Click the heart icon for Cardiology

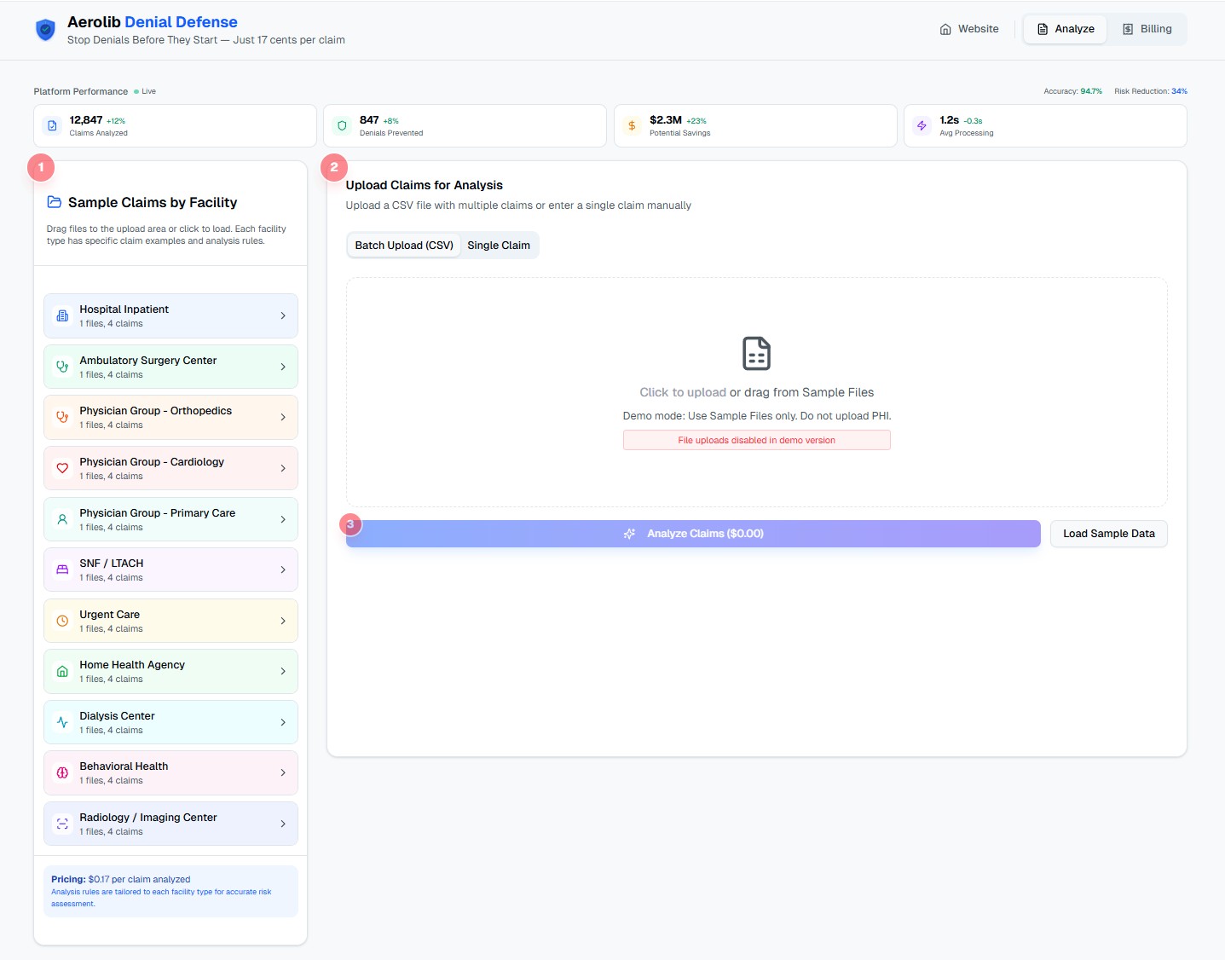61,467
